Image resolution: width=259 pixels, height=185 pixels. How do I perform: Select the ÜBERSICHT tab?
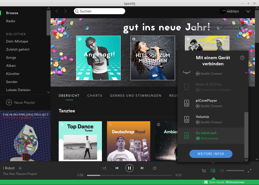click(69, 96)
